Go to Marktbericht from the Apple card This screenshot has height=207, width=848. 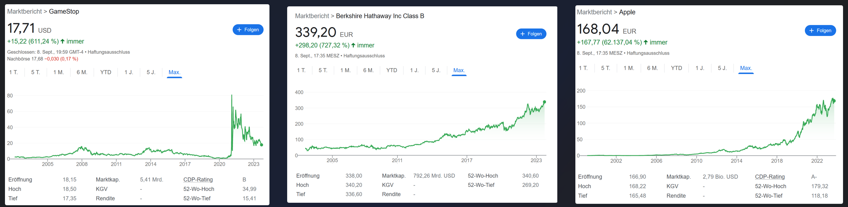(x=594, y=12)
